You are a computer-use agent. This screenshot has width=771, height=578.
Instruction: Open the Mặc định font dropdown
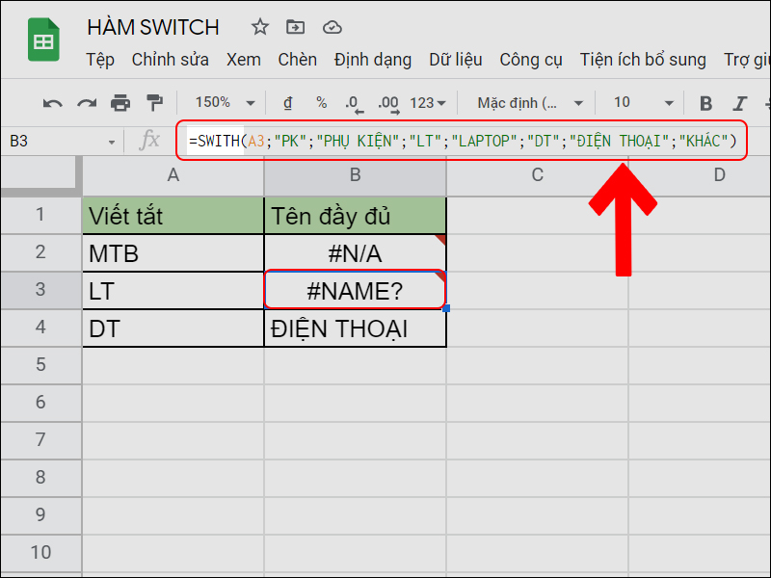(529, 103)
